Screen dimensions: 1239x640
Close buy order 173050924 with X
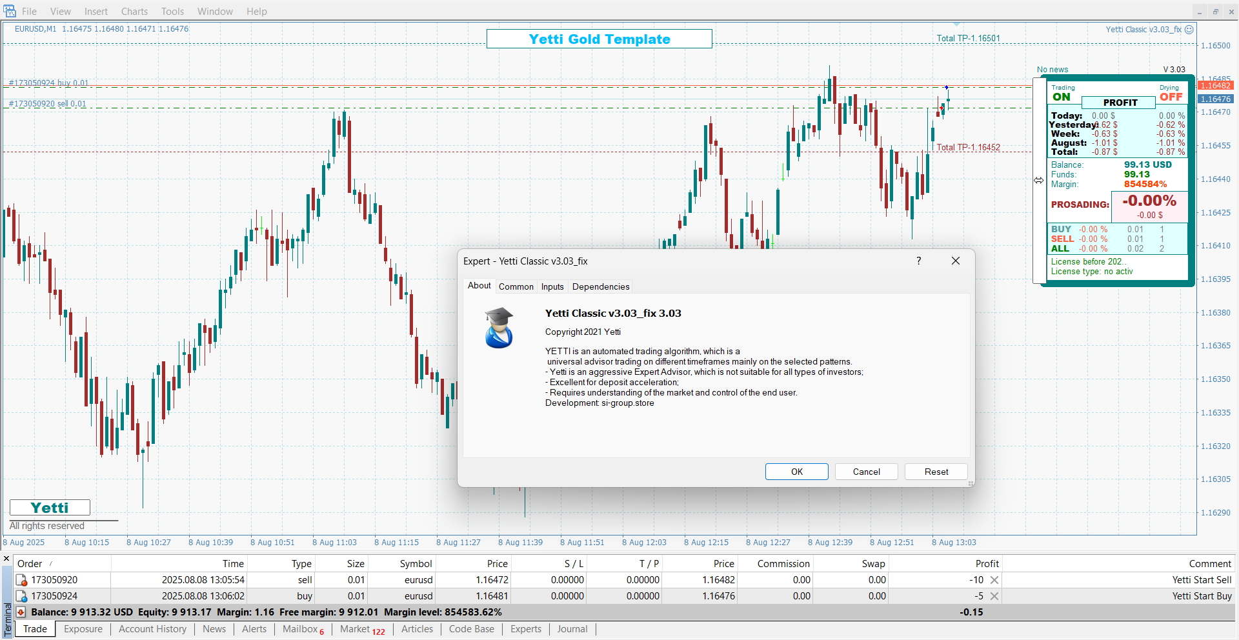tap(994, 596)
